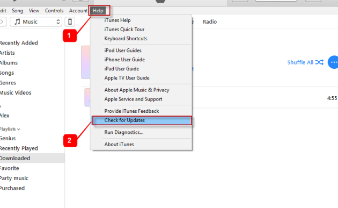Open the Genius playlist

click(x=8, y=139)
